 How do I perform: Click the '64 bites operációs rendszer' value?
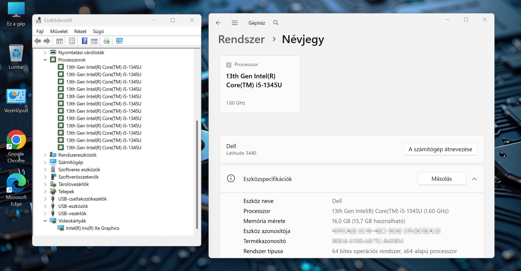[395, 251]
